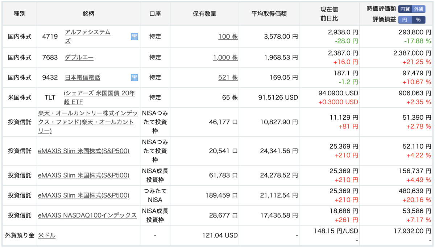Click -28.0 円 day change value
The width and height of the screenshot is (435, 248).
pos(347,41)
